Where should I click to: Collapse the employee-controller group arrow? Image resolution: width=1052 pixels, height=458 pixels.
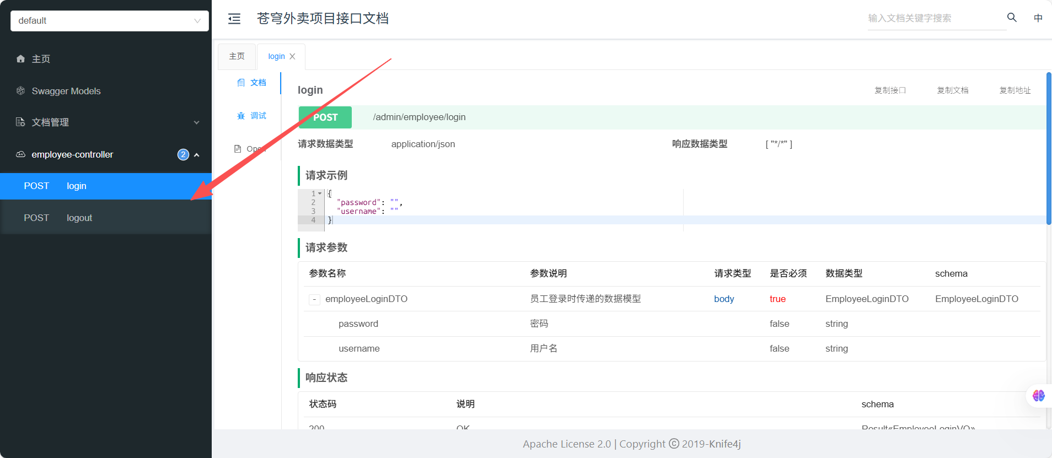[x=196, y=155]
